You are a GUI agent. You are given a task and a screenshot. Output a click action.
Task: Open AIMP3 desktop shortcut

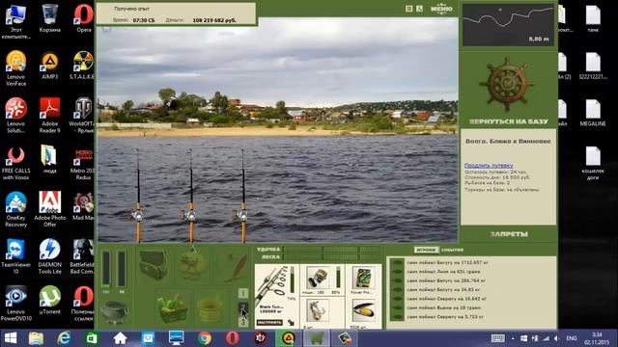(49, 66)
